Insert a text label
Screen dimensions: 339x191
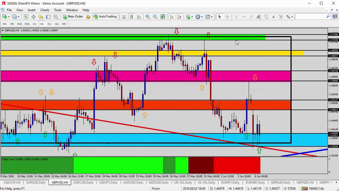pyautogui.click(x=281, y=17)
